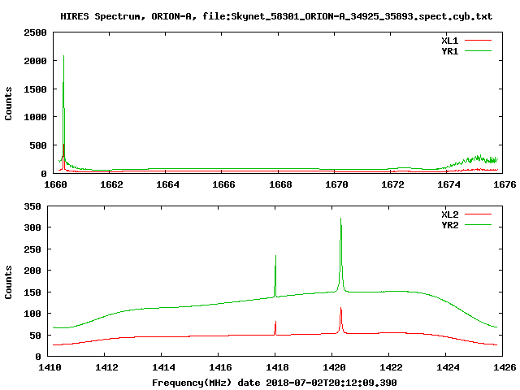Click the 500 tick label on upper plot

coord(38,145)
